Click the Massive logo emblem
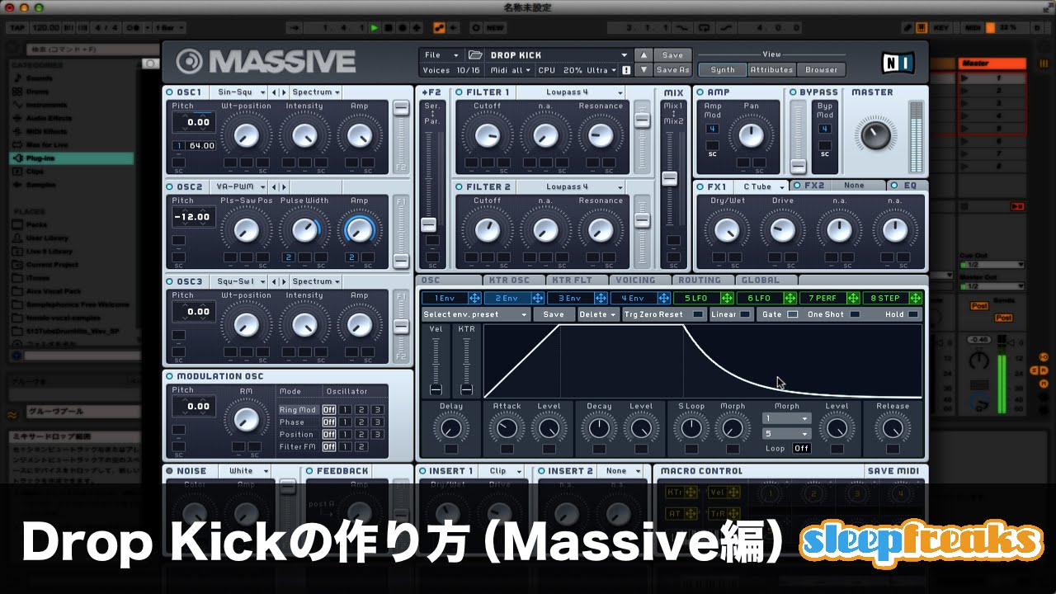Viewport: 1056px width, 594px height. tap(189, 63)
